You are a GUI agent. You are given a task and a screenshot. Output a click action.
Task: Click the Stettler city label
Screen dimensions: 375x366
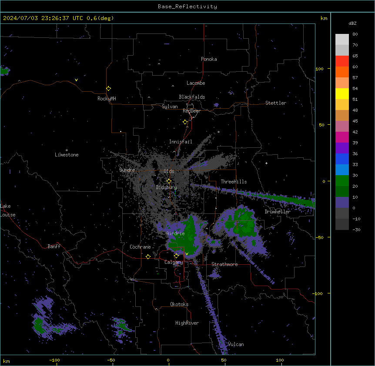point(276,103)
